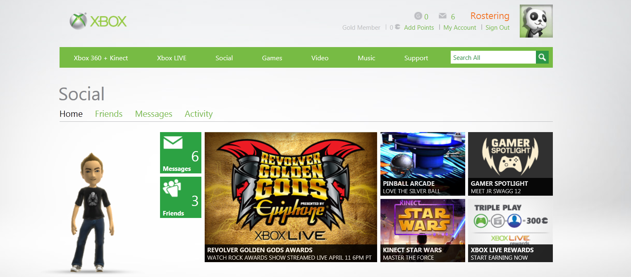Switch to the Activity tab

click(198, 114)
